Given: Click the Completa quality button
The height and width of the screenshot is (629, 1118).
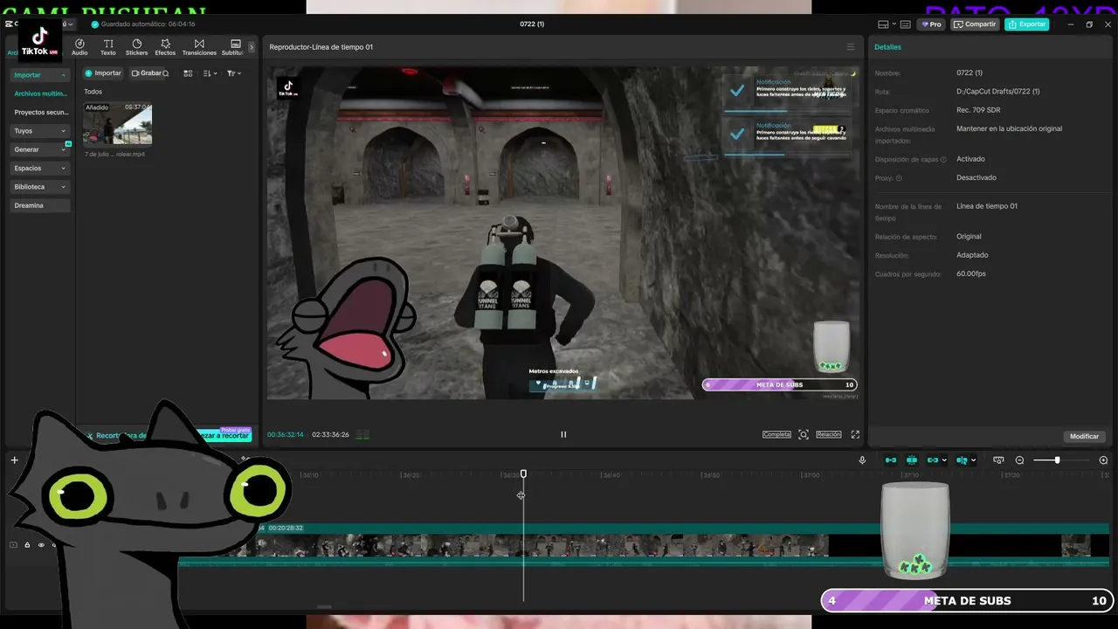Looking at the screenshot, I should (x=776, y=434).
